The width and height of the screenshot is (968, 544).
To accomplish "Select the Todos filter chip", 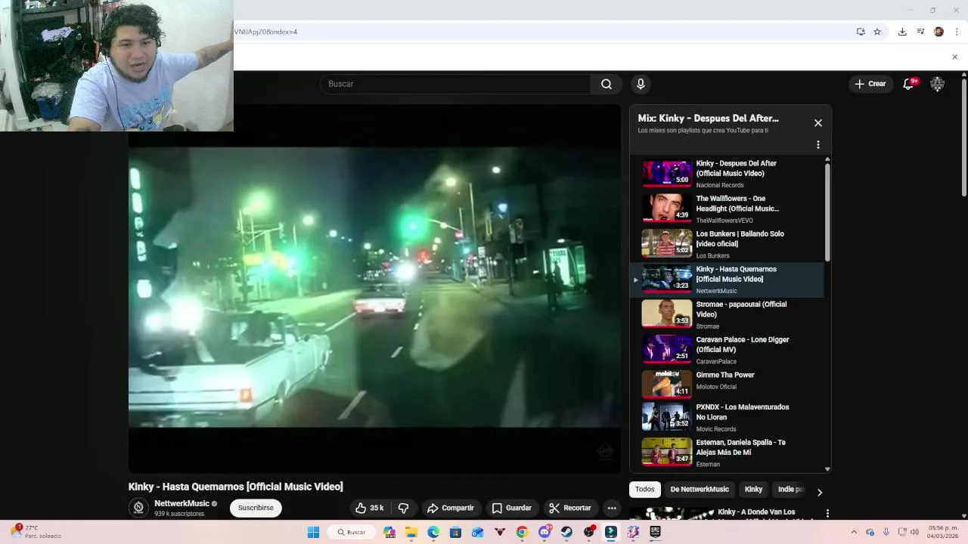I will [x=645, y=490].
